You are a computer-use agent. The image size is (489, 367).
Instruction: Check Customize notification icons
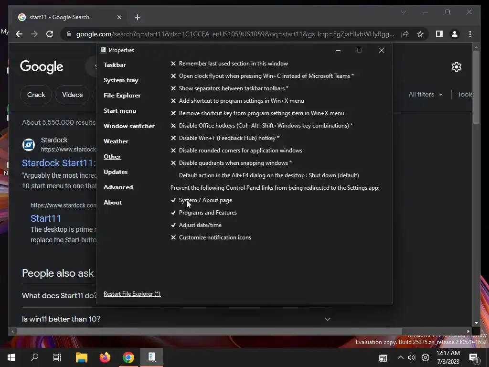point(211,237)
